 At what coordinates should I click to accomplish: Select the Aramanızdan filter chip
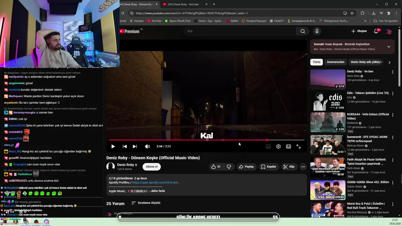(x=335, y=62)
